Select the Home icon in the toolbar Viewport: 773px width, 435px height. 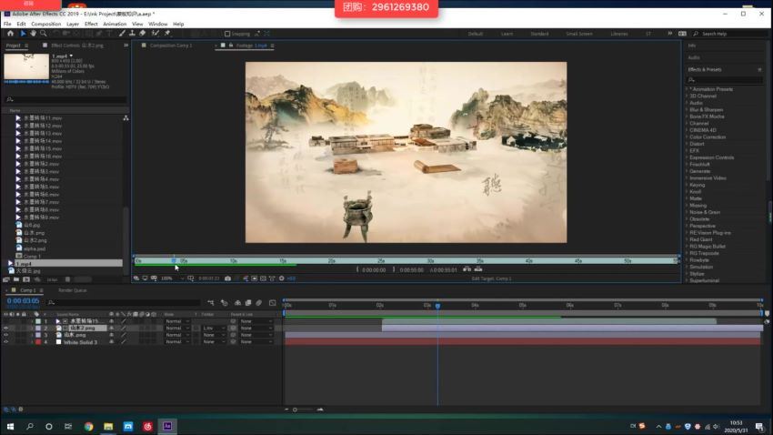coord(10,34)
